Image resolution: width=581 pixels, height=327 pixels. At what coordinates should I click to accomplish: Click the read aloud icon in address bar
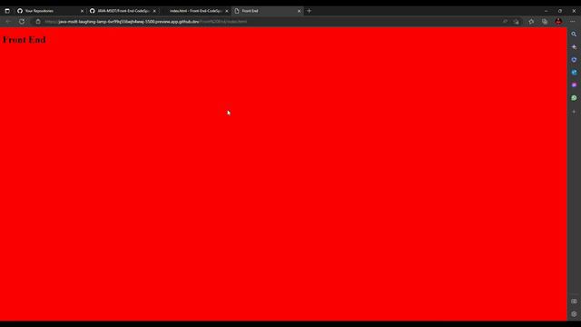[505, 22]
